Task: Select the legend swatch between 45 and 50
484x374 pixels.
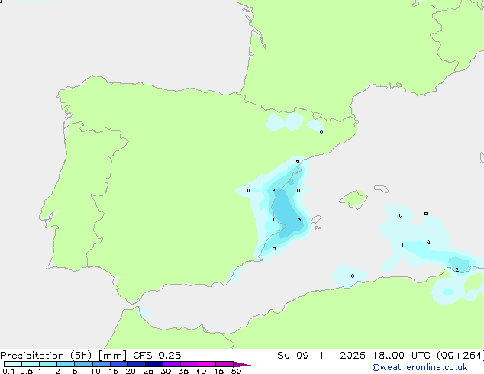Action: click(224, 364)
